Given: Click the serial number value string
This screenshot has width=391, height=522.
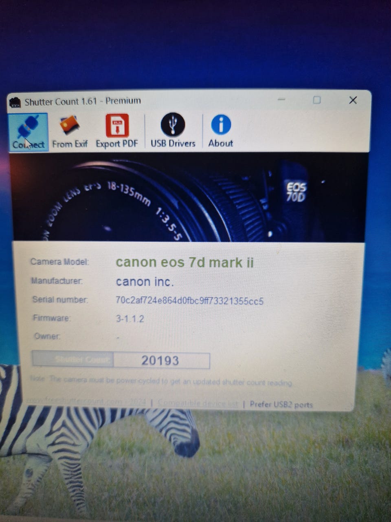Looking at the screenshot, I should tap(189, 301).
